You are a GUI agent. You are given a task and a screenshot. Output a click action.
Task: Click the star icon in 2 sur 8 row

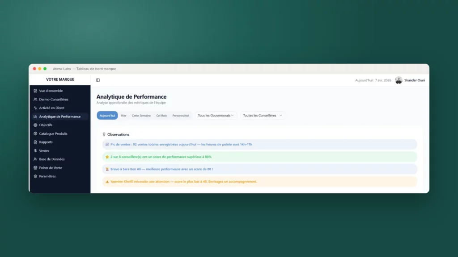coord(107,157)
